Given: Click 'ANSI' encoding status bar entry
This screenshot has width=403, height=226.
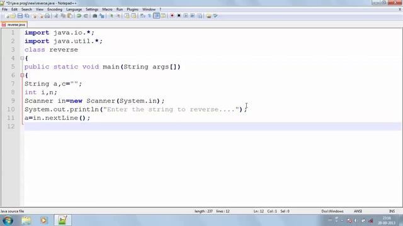Looking at the screenshot, I should [x=358, y=212].
